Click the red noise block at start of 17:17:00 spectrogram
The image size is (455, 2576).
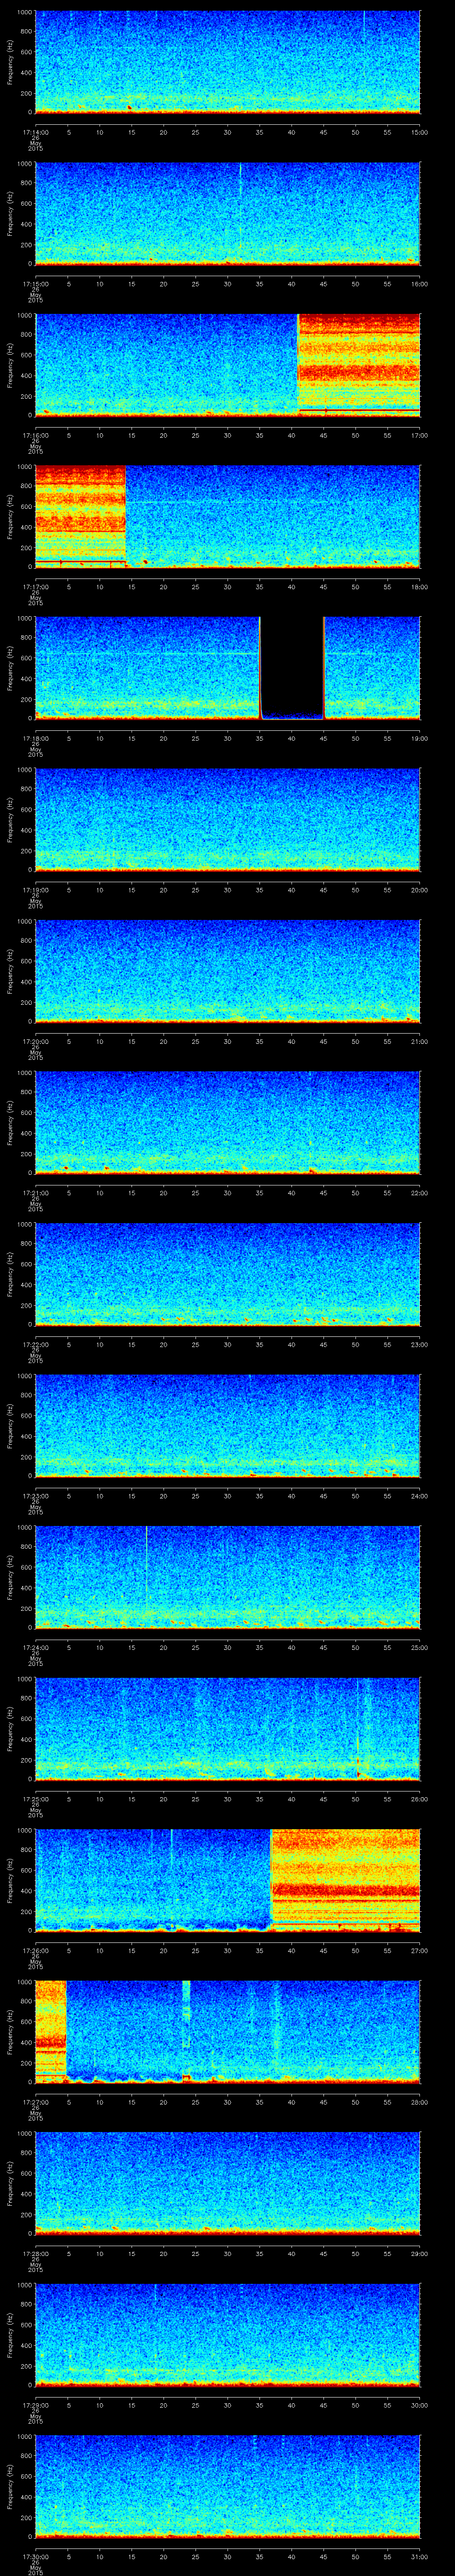click(x=80, y=517)
